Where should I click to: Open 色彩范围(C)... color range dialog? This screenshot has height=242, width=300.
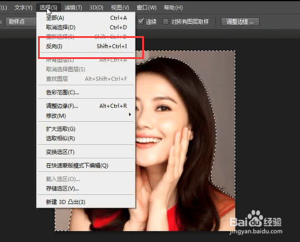click(x=86, y=92)
